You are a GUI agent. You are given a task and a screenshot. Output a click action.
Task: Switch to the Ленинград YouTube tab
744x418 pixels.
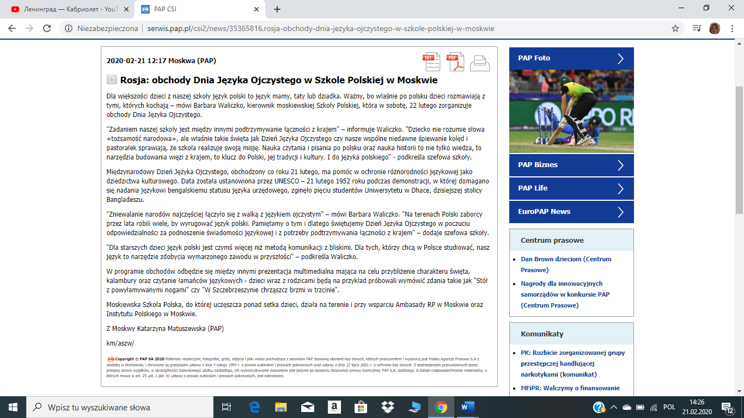tap(65, 9)
